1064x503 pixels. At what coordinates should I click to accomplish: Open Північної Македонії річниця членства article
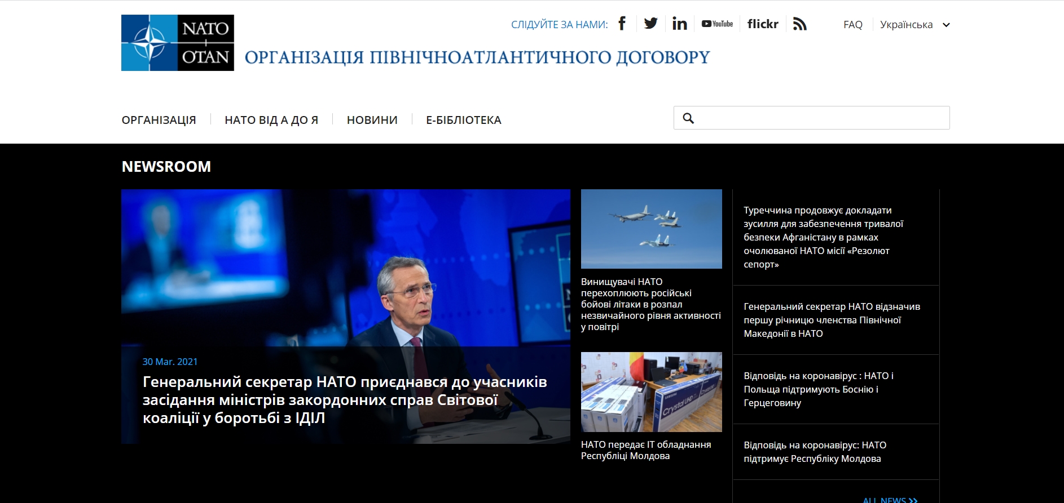coord(832,320)
